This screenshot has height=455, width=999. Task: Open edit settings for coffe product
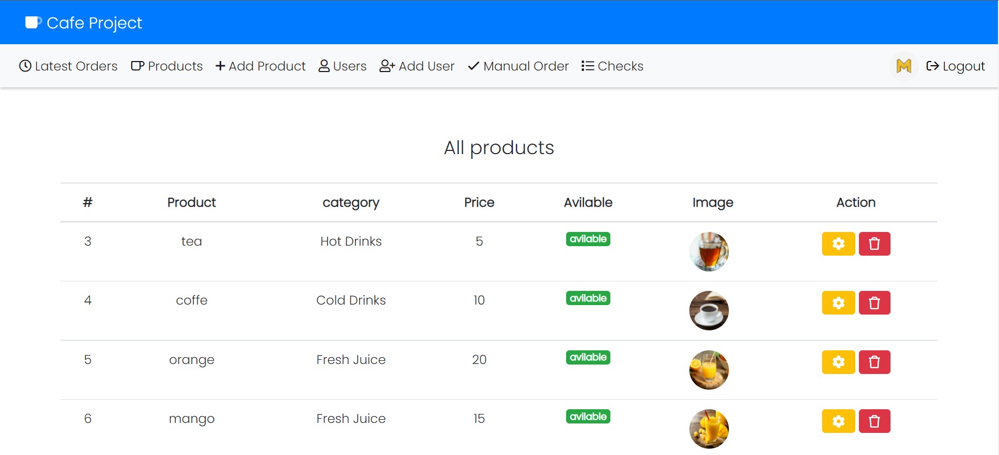click(x=838, y=303)
